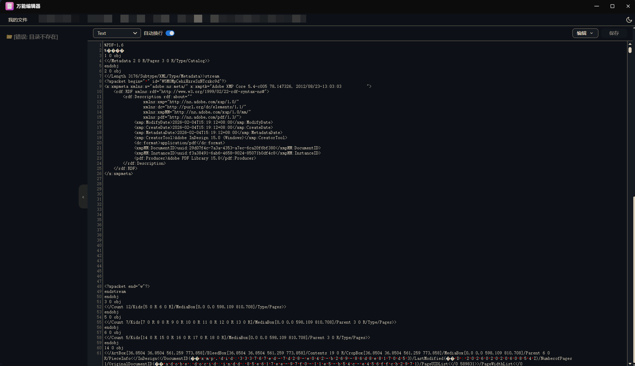Expand the 编辑 mode dropdown
This screenshot has height=366, width=635.
(585, 33)
